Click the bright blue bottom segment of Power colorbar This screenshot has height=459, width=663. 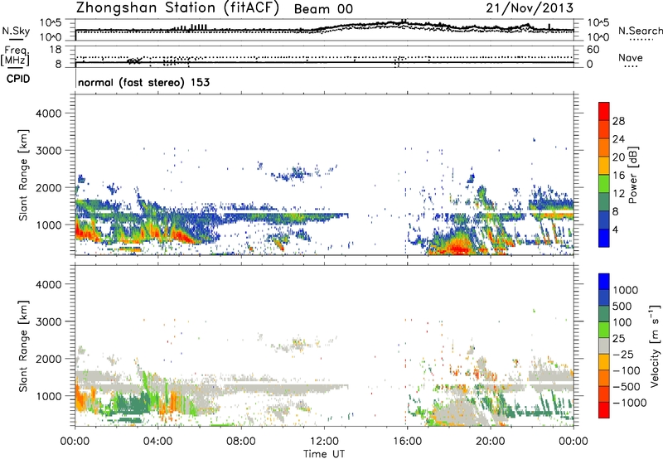(604, 238)
